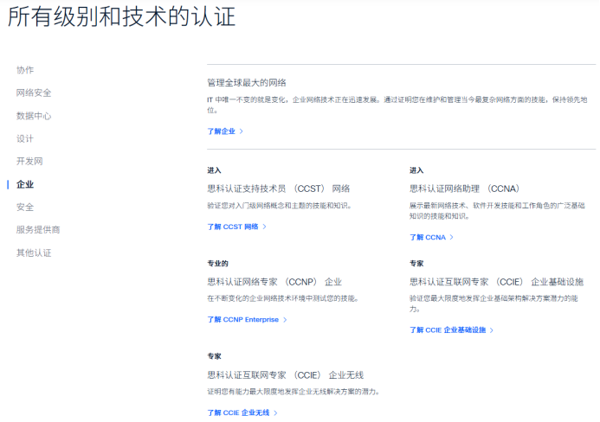
Task: Follow the 了解 CCNP Enterprise link
Action: (242, 320)
